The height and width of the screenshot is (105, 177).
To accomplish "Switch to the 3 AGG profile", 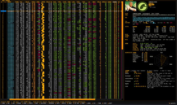I will (x=12, y=103).
